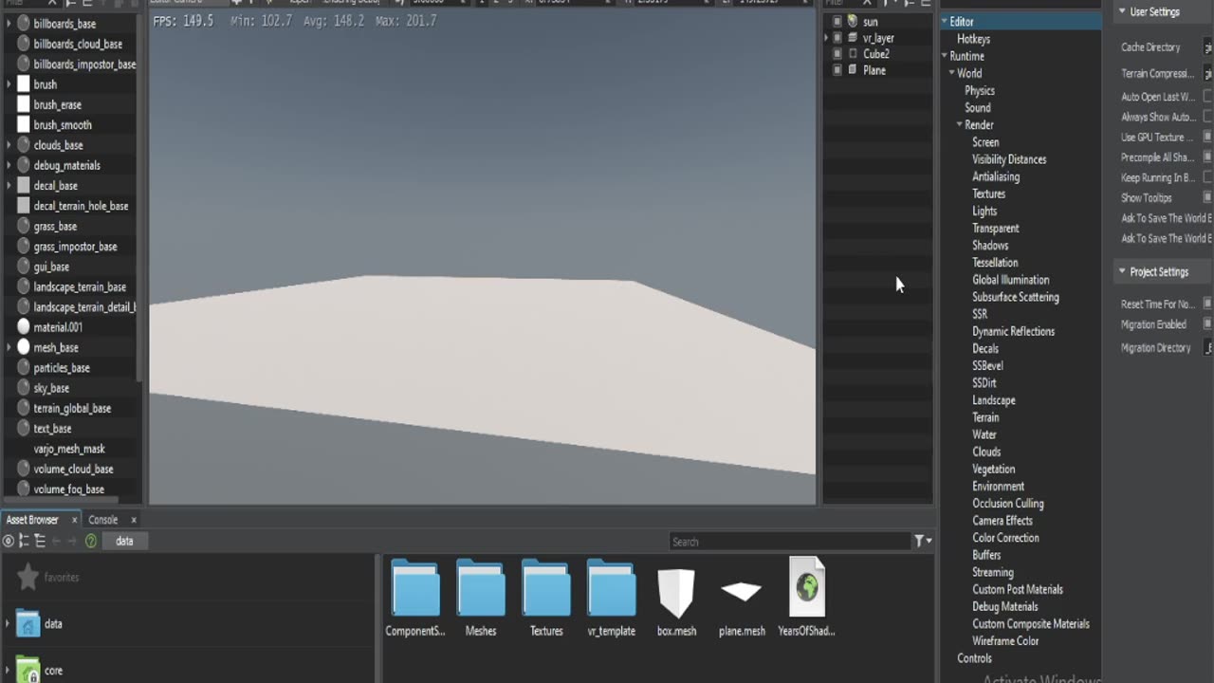Image resolution: width=1214 pixels, height=683 pixels.
Task: Select the sun light node icon
Action: (x=852, y=21)
